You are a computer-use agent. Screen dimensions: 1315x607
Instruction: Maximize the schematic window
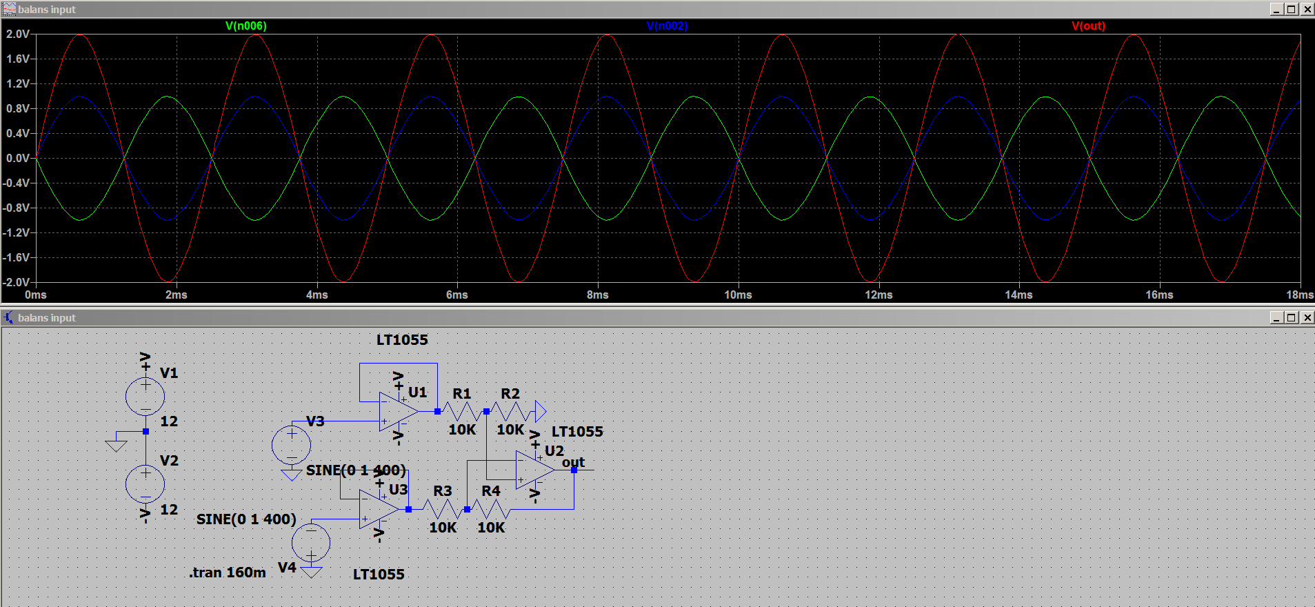pyautogui.click(x=1292, y=317)
